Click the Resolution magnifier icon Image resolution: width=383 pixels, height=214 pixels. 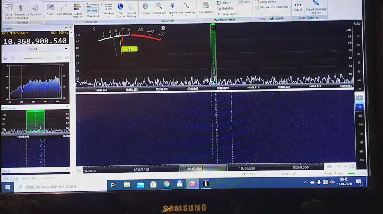pyautogui.click(x=159, y=7)
